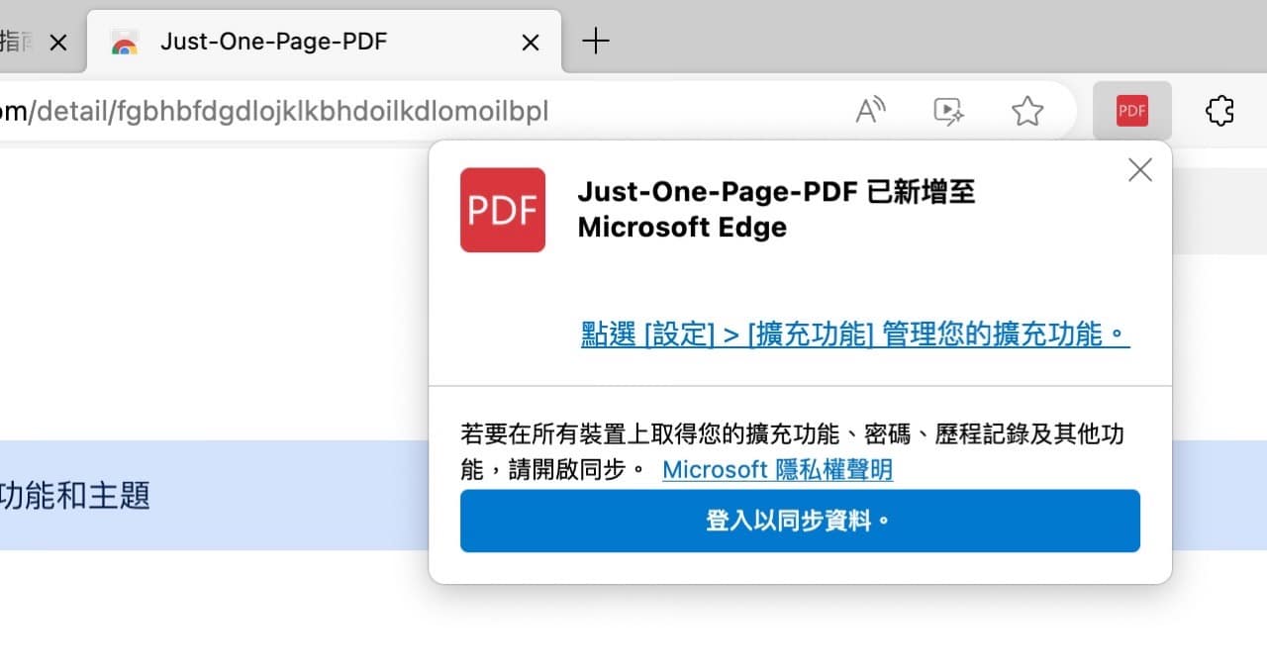Click the favicon on the Just-One-Page-PDF tab
This screenshot has height=671, width=1267.
(x=124, y=43)
